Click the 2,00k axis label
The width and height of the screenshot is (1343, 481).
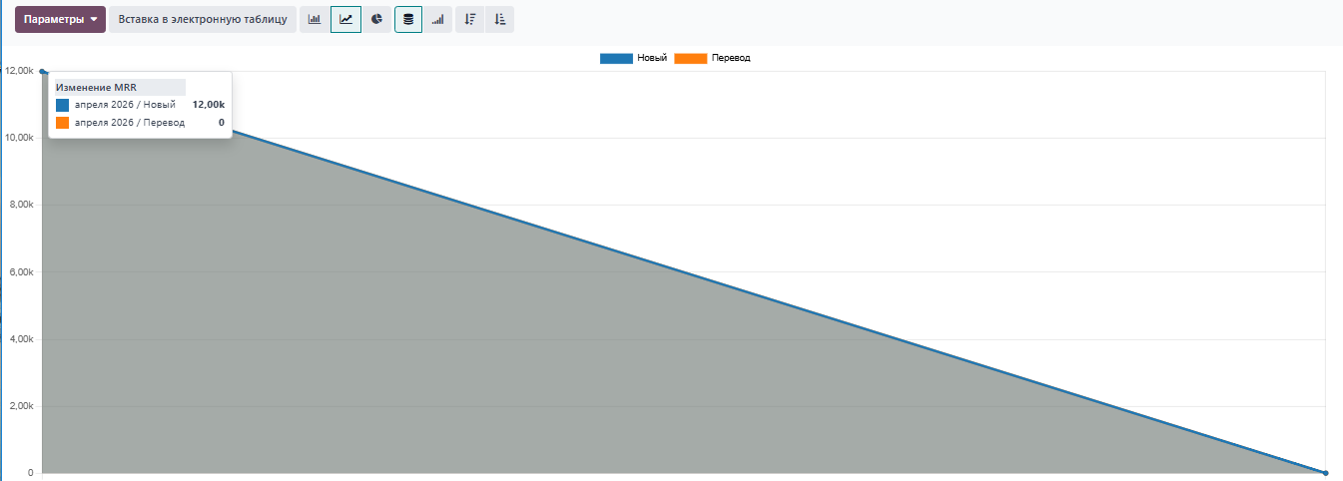click(22, 406)
